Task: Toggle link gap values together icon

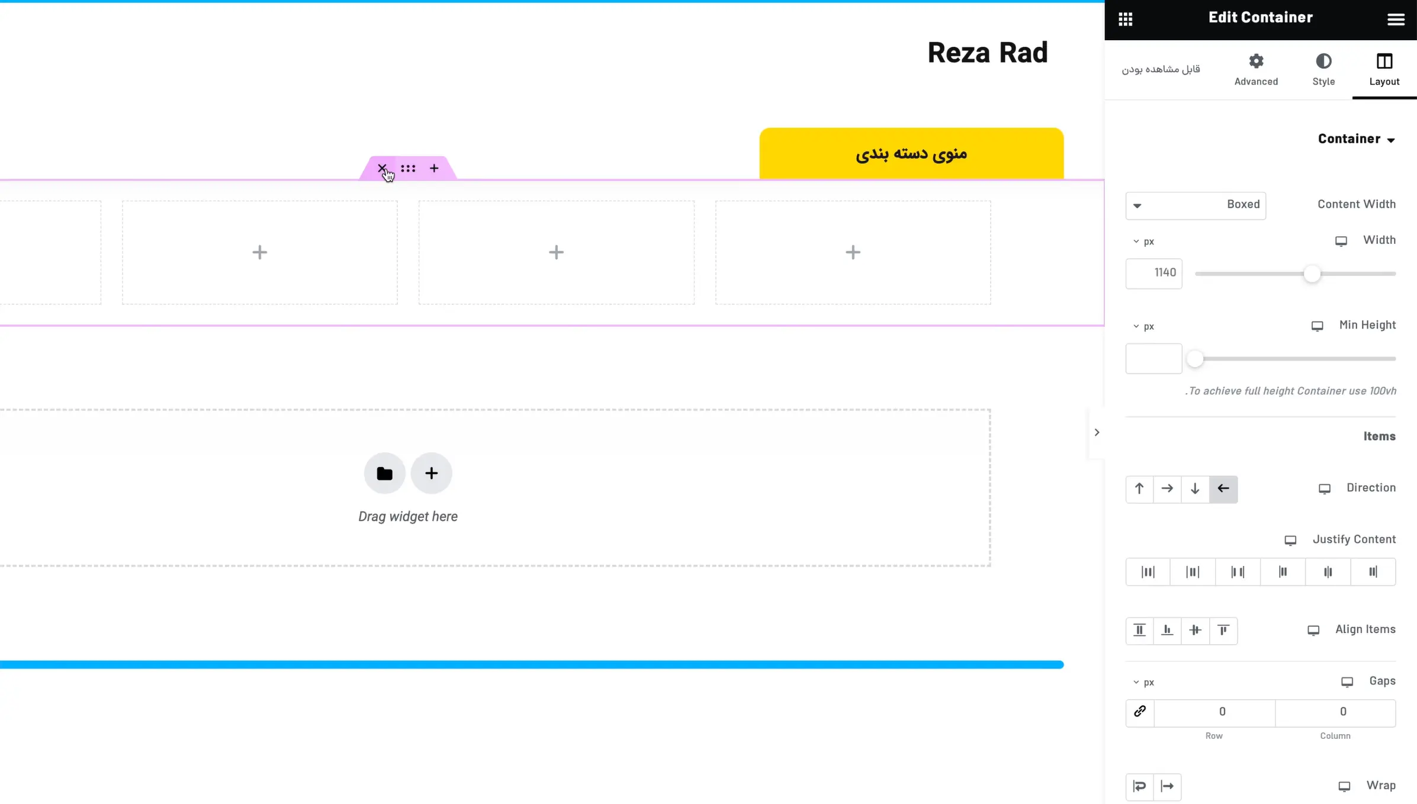Action: tap(1140, 712)
